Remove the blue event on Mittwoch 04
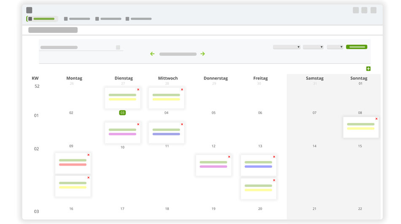 (x=182, y=124)
